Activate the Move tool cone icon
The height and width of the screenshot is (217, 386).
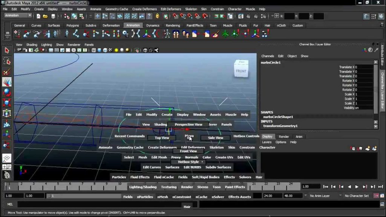click(7, 82)
